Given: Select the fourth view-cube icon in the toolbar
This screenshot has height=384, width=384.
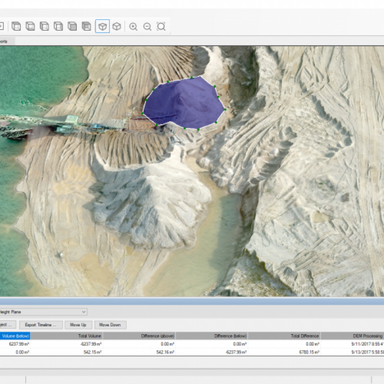Looking at the screenshot, I should pos(58,26).
